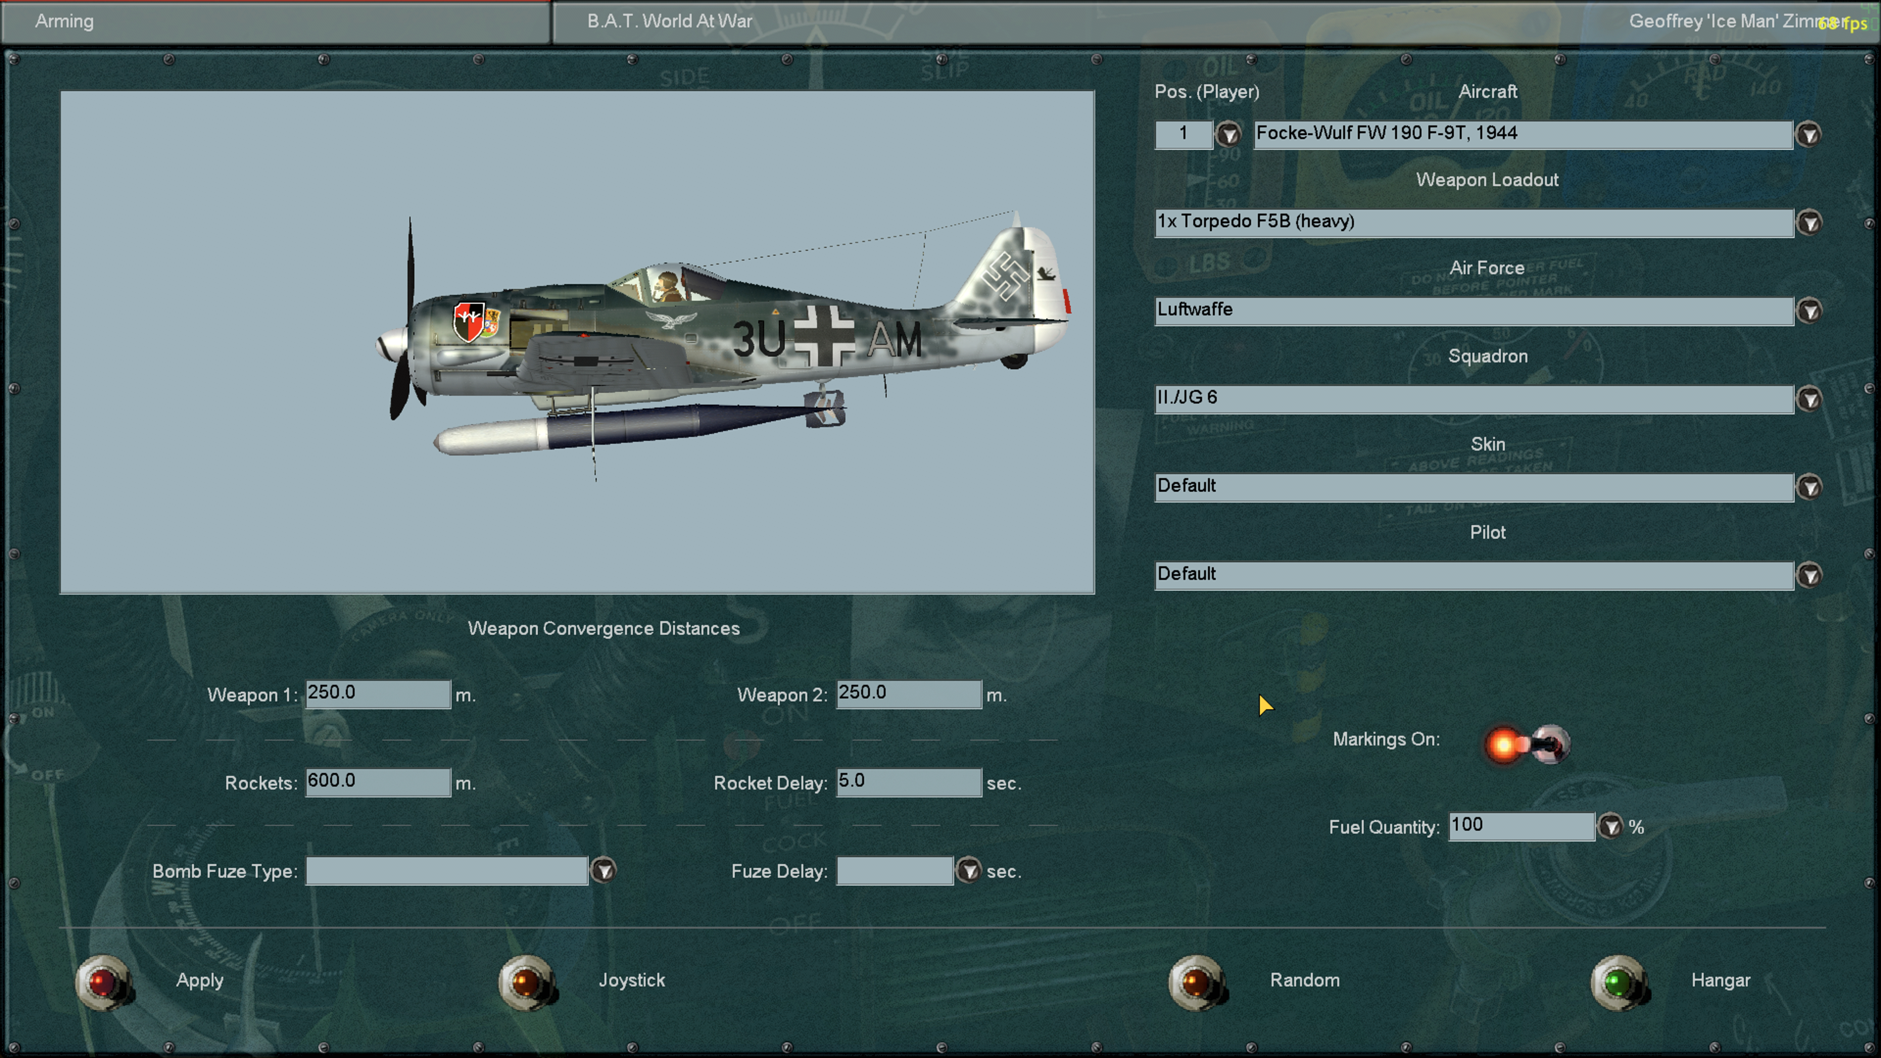Open the Aircraft dropdown arrow

click(1808, 134)
